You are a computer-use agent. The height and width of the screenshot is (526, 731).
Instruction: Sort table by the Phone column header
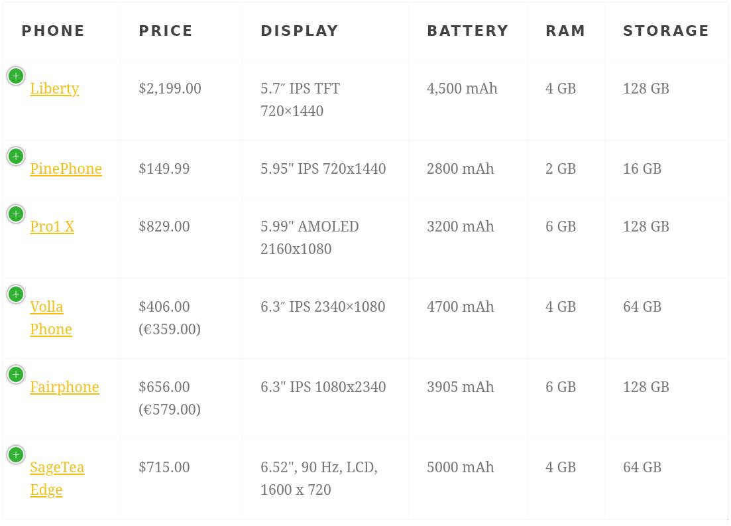tap(53, 31)
